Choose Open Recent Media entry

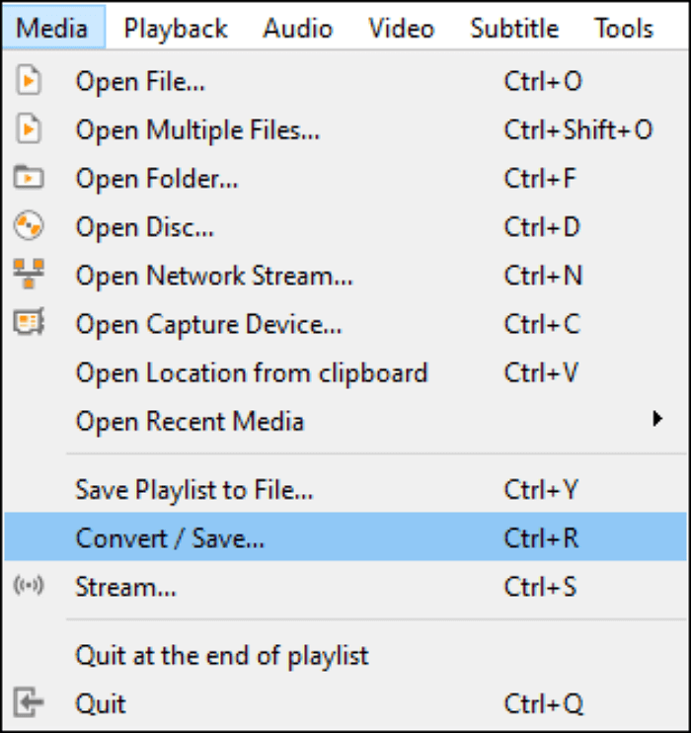point(190,422)
